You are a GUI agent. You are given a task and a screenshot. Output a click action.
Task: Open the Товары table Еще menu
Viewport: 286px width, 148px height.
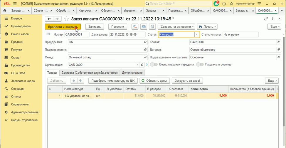click(272, 81)
